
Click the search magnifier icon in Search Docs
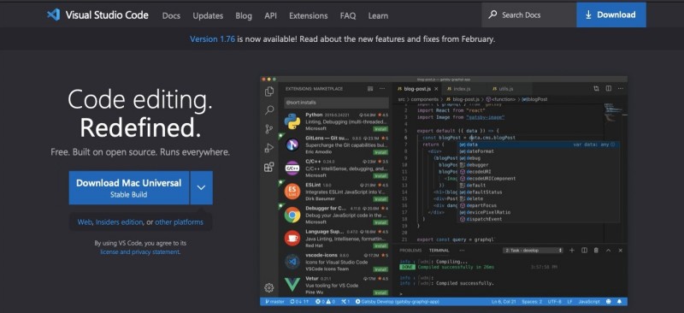point(492,15)
